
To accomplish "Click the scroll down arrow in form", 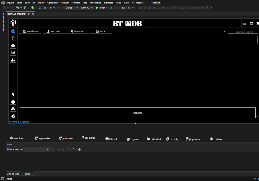I will coord(257,116).
